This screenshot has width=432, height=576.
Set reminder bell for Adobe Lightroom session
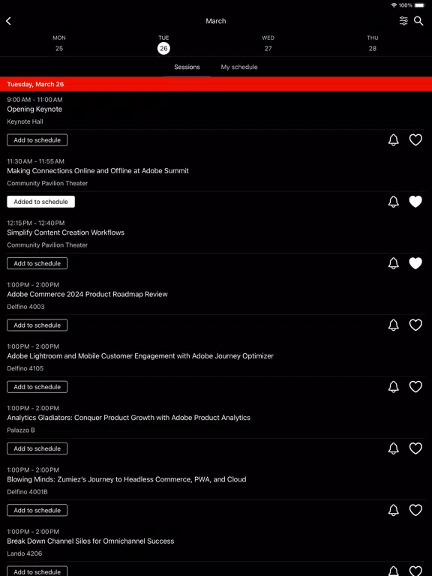394,387
